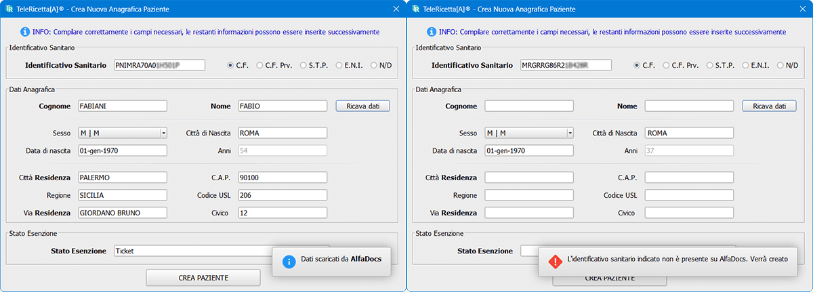Focus the C.A.P. field showing 90100
The image size is (813, 292).
point(282,178)
